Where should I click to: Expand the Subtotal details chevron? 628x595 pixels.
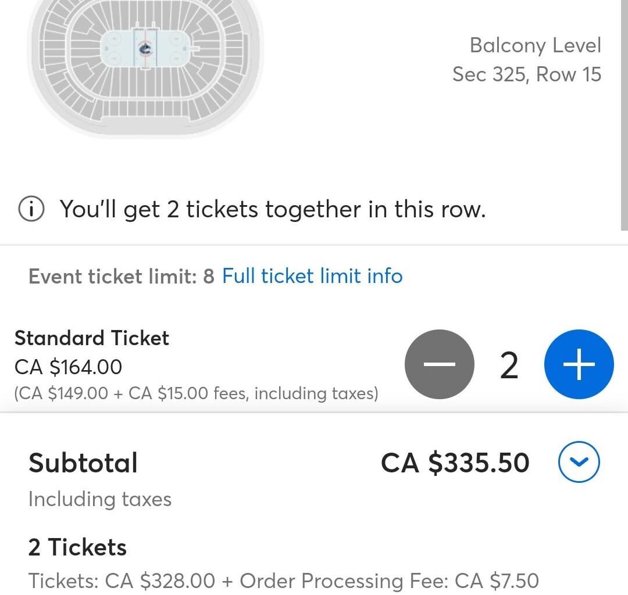coord(579,463)
